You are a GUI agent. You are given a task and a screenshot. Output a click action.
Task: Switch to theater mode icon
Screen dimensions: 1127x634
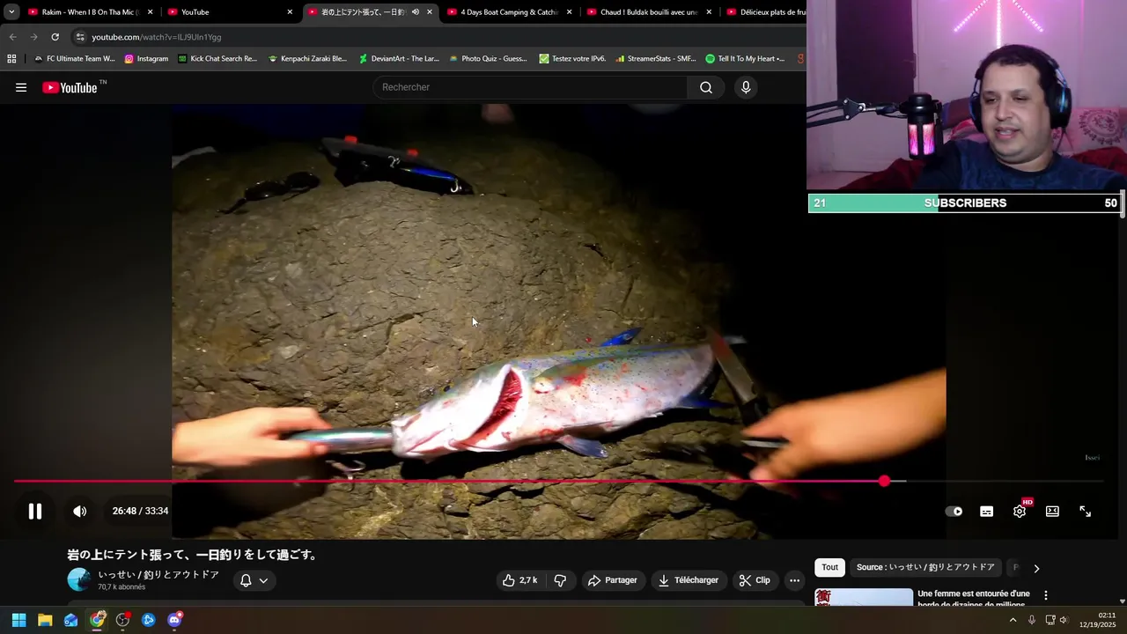(1052, 511)
